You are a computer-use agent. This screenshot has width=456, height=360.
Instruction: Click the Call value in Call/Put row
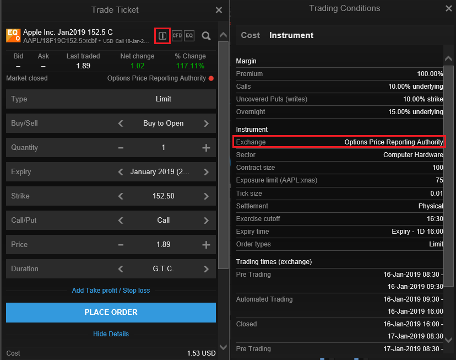[163, 221]
